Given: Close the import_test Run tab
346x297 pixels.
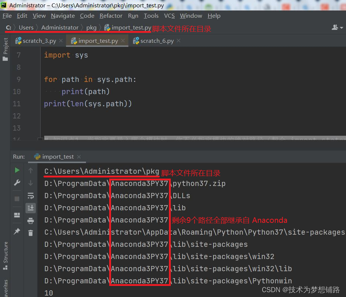Looking at the screenshot, I should click(x=79, y=157).
